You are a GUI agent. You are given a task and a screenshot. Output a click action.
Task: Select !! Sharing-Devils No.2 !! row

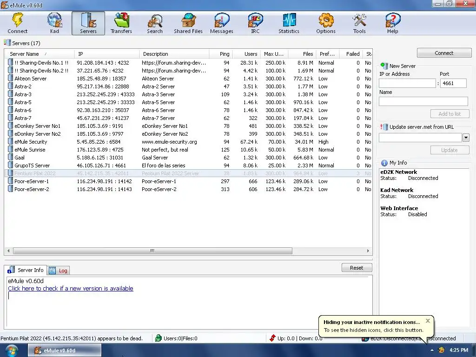188,71
